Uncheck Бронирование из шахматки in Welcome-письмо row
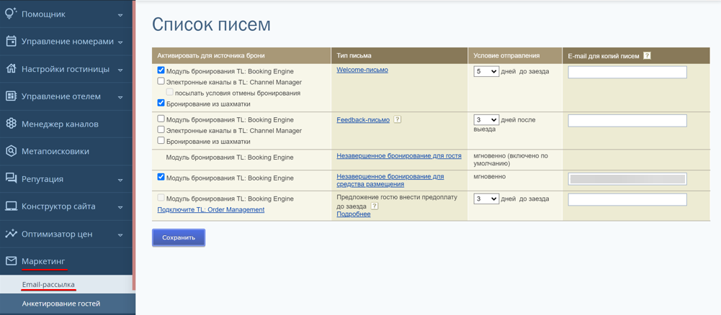Screen dimensions: 721x315 [x=161, y=103]
